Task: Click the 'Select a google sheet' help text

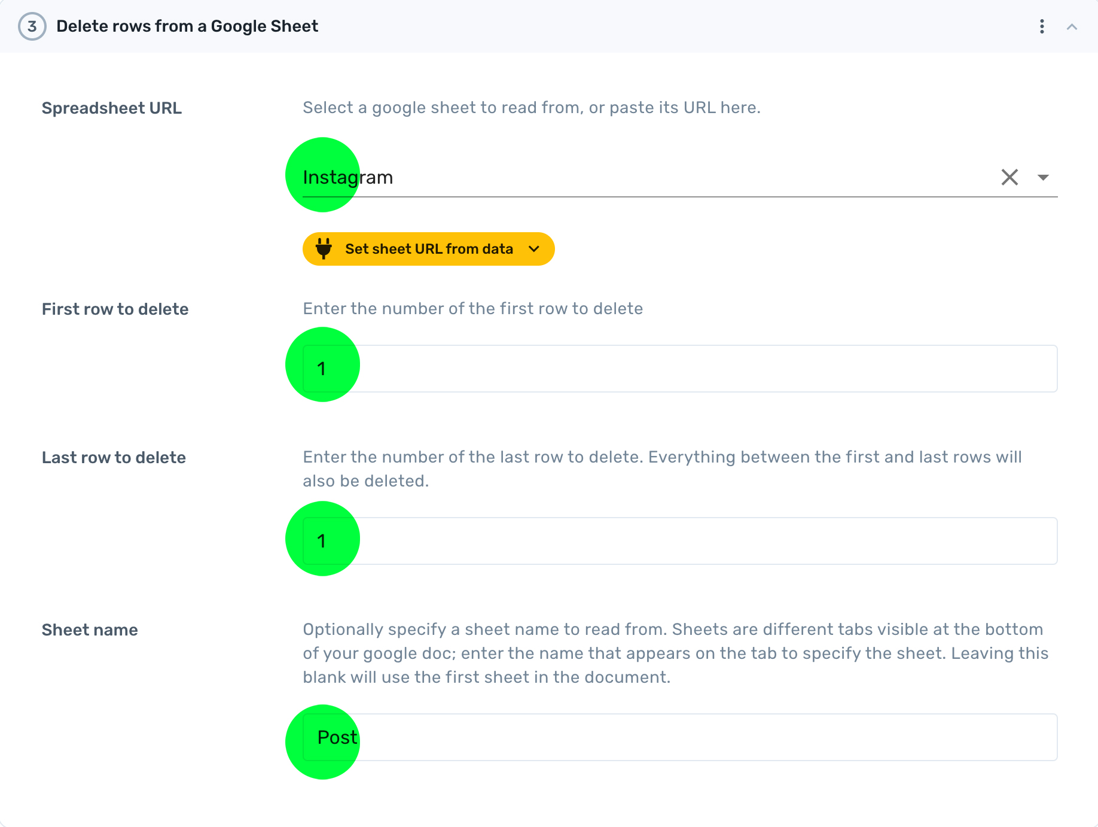Action: pos(531,108)
